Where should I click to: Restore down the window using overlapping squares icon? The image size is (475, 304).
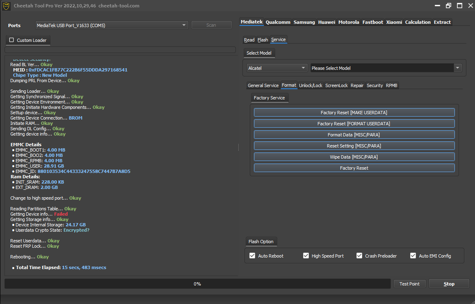tap(448, 6)
